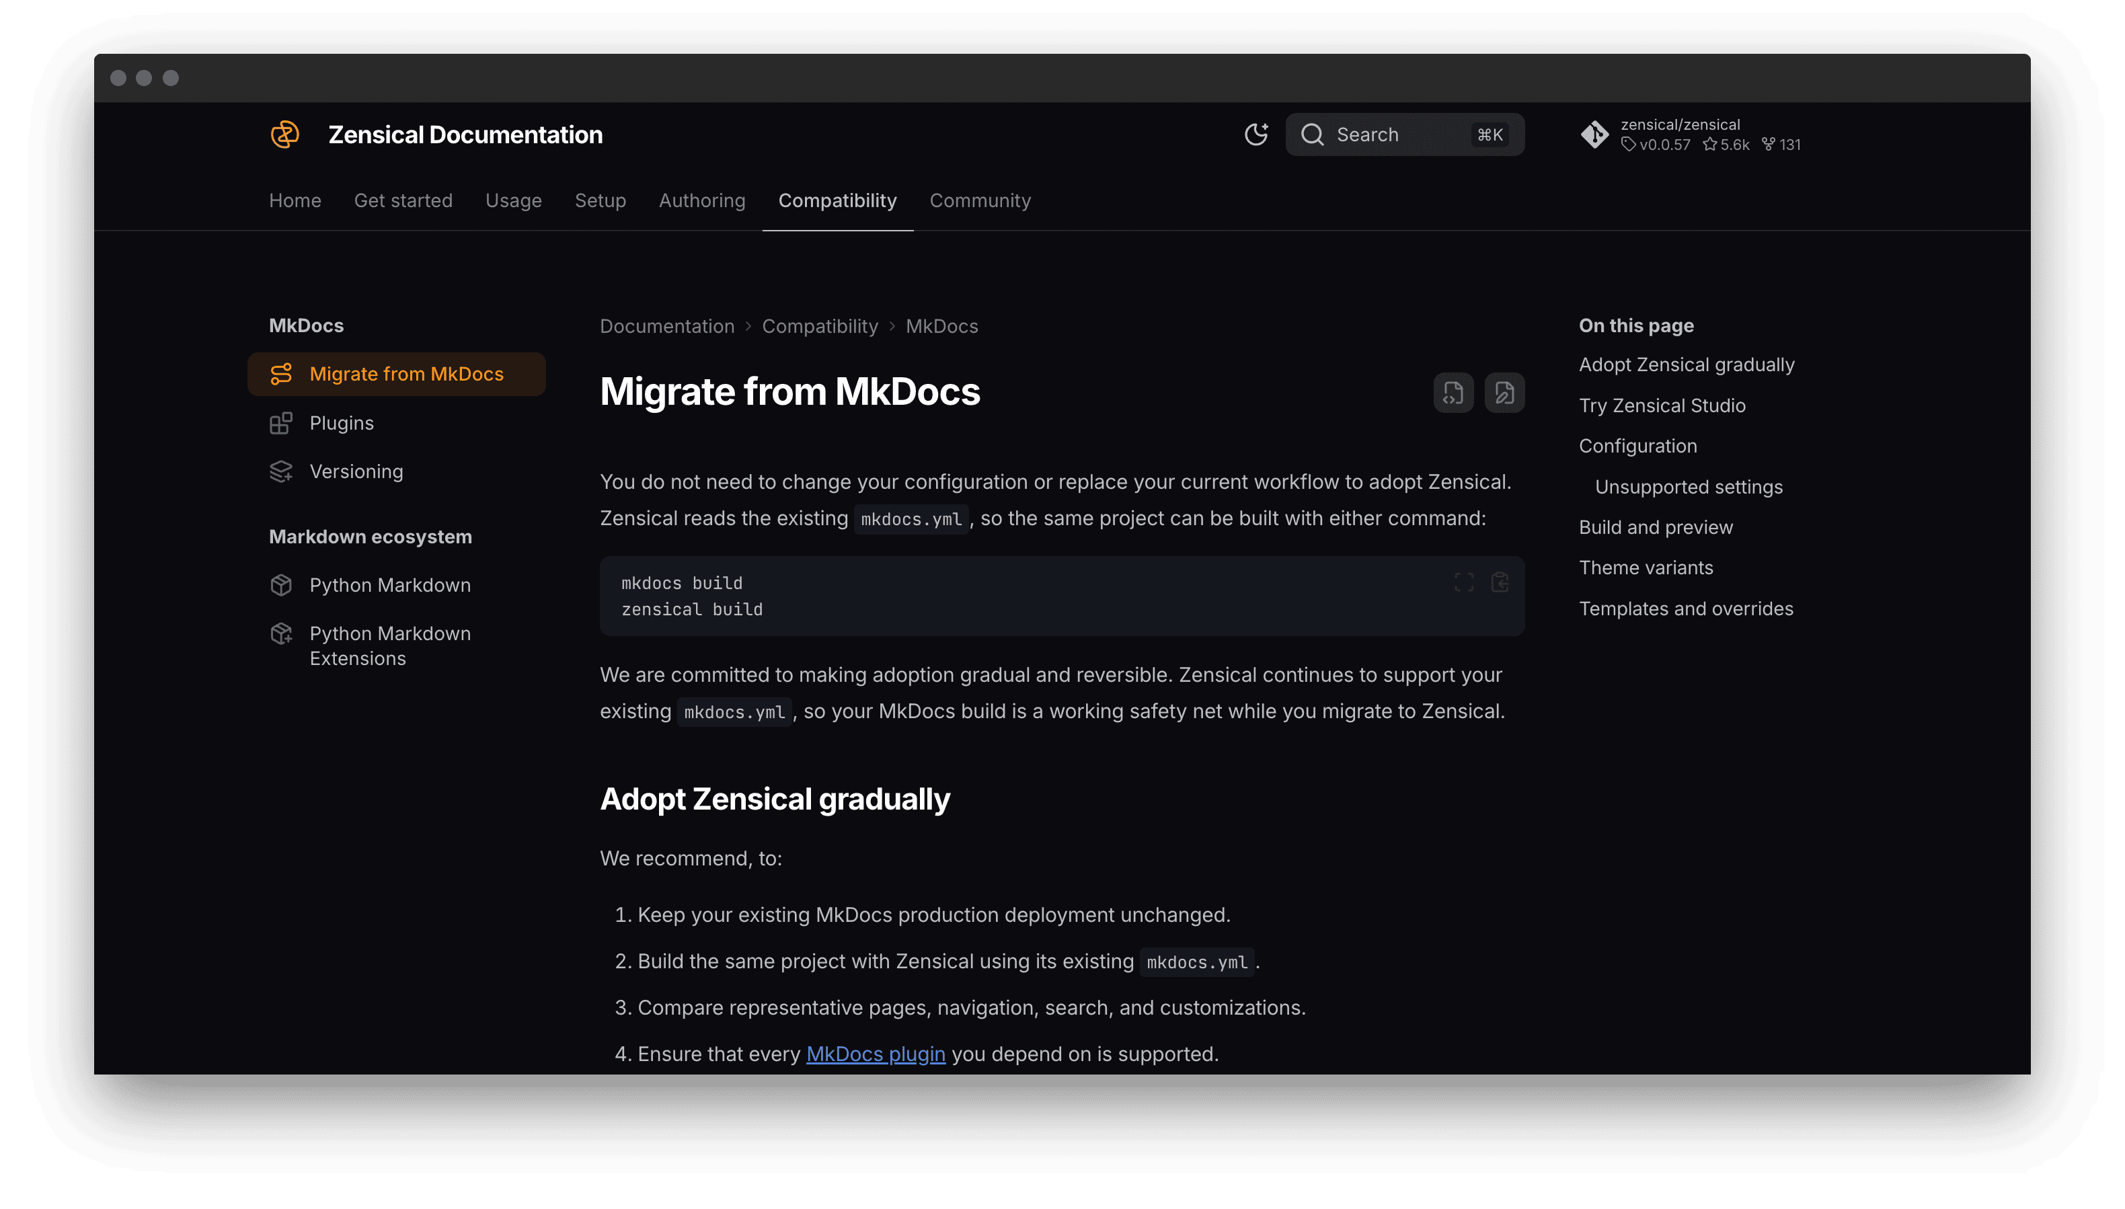Viewport: 2125px width, 1209px height.
Task: Click the Zensical logo icon
Action: [285, 134]
